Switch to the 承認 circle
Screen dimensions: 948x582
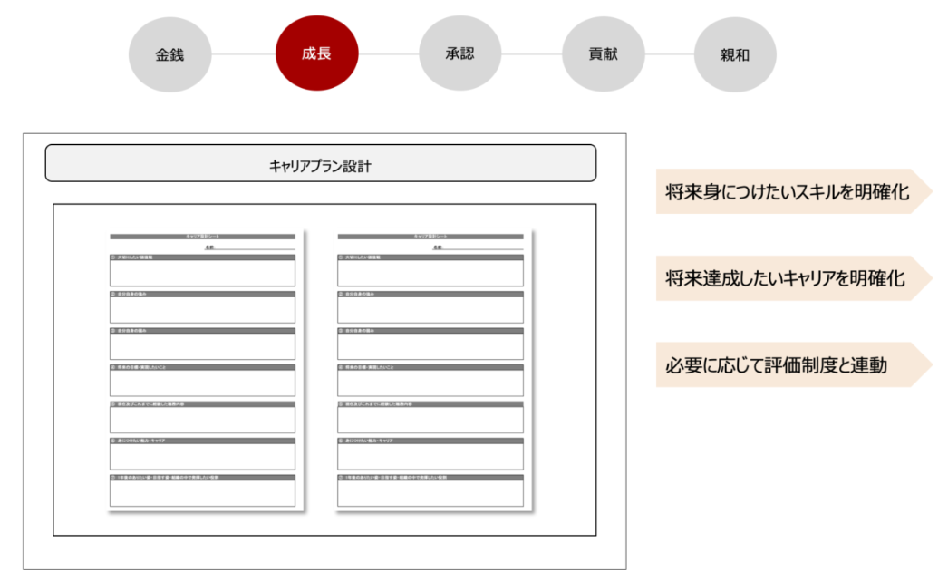pos(460,53)
